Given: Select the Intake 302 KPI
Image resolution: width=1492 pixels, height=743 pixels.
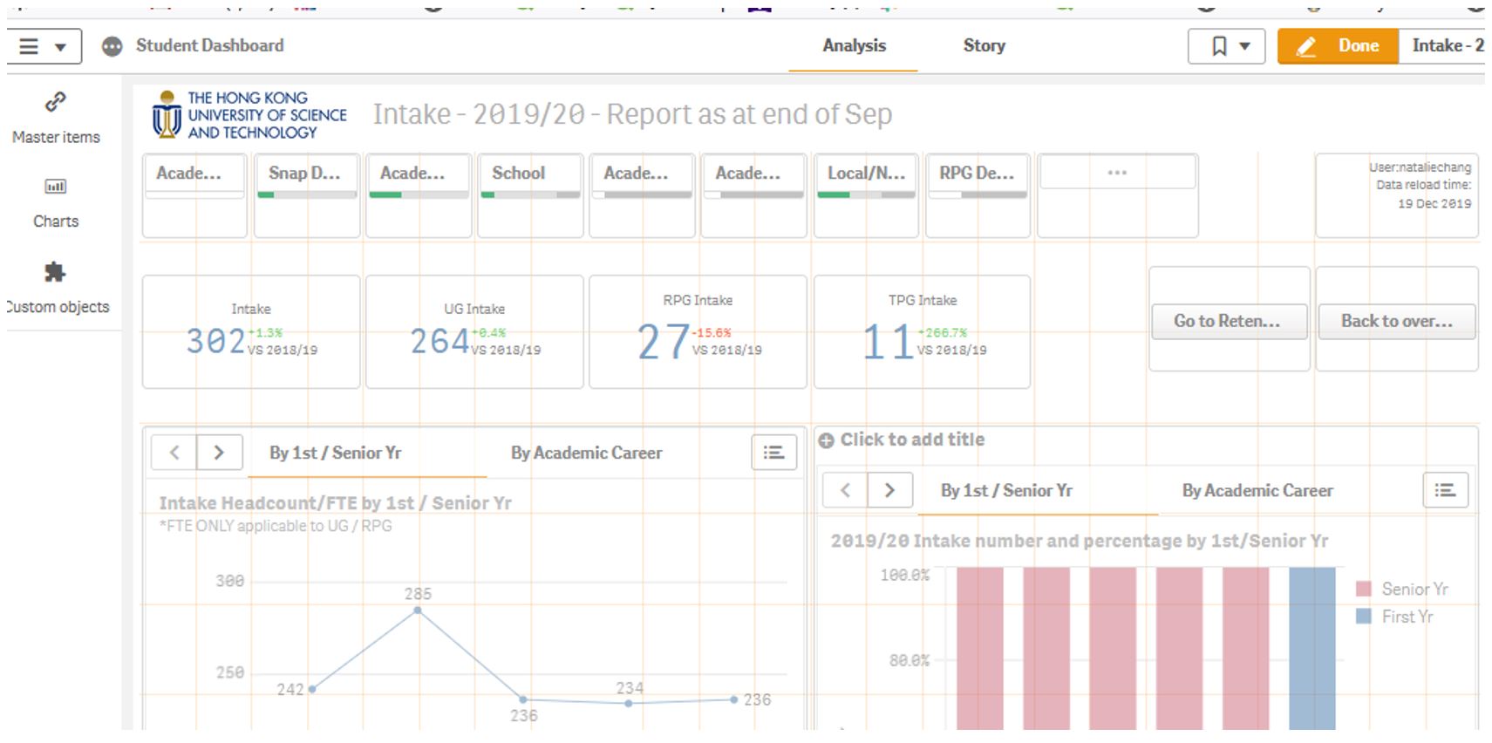Looking at the screenshot, I should click(x=251, y=331).
